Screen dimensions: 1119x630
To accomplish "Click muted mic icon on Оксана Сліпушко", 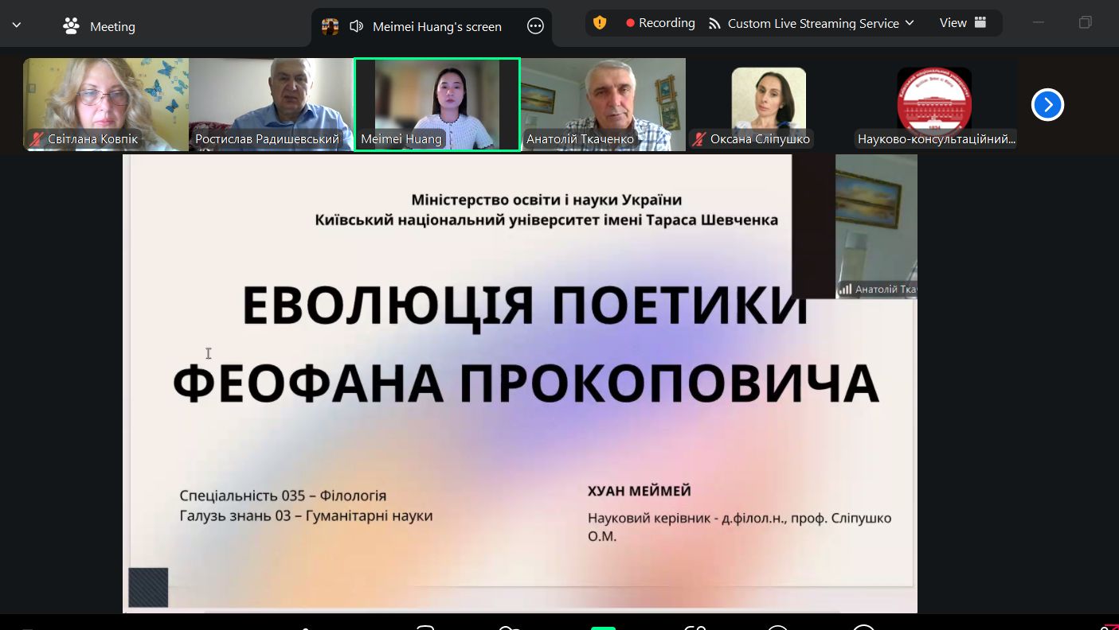I will coord(698,139).
